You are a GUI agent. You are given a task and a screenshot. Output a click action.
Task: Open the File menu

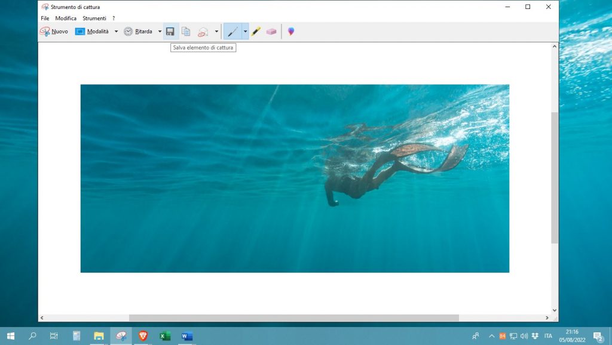45,19
